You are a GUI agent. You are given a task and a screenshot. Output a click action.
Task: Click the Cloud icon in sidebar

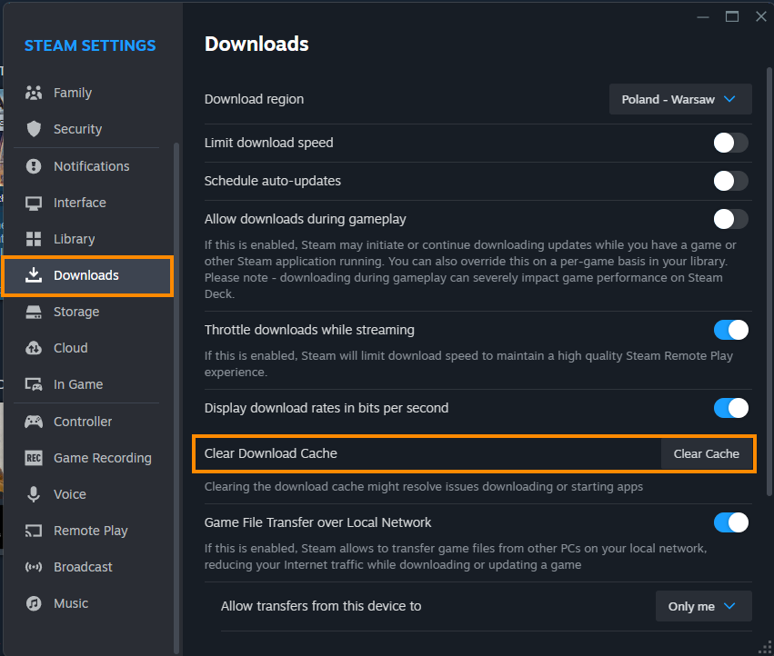point(34,348)
